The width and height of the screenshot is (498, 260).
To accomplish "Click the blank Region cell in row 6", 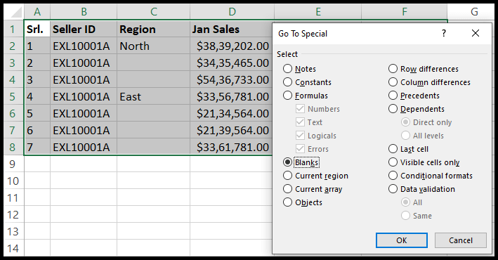I will pos(153,113).
